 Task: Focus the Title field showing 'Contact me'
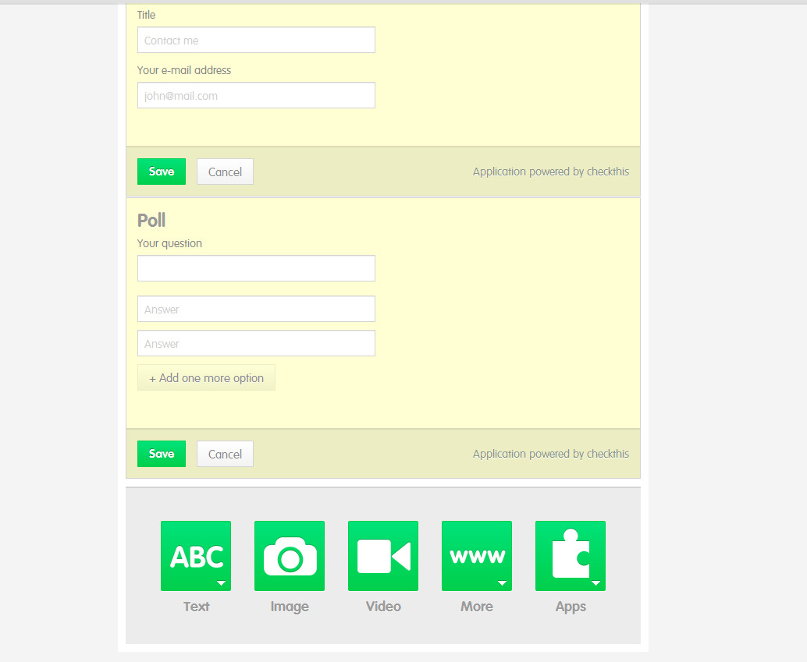coord(256,41)
